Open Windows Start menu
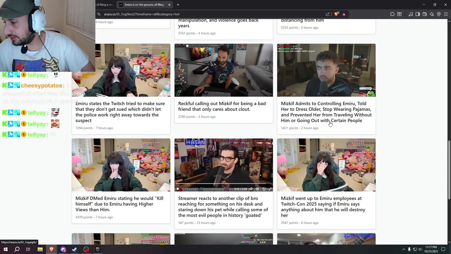This screenshot has width=451, height=254. (x=6, y=249)
